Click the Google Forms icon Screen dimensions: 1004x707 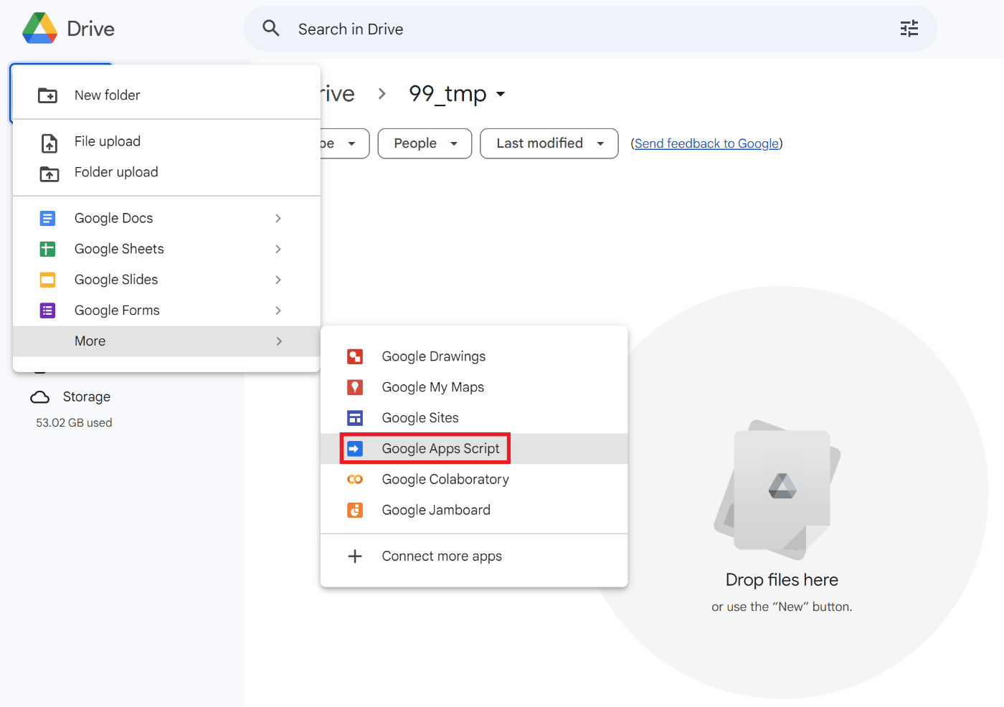[47, 310]
